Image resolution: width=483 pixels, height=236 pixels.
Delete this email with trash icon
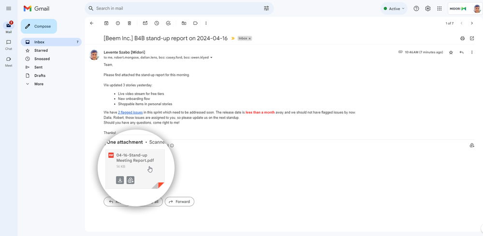pyautogui.click(x=130, y=23)
